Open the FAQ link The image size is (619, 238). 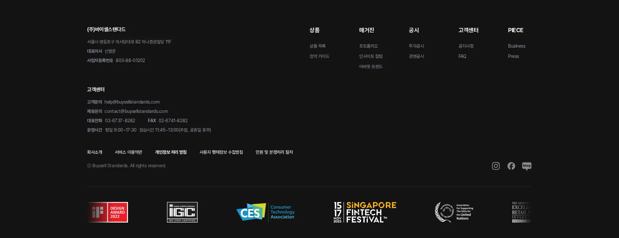[462, 56]
